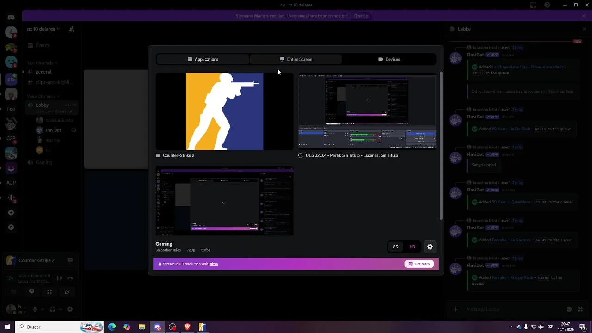Switch to OBS Studio from the taskbar

[x=173, y=327]
